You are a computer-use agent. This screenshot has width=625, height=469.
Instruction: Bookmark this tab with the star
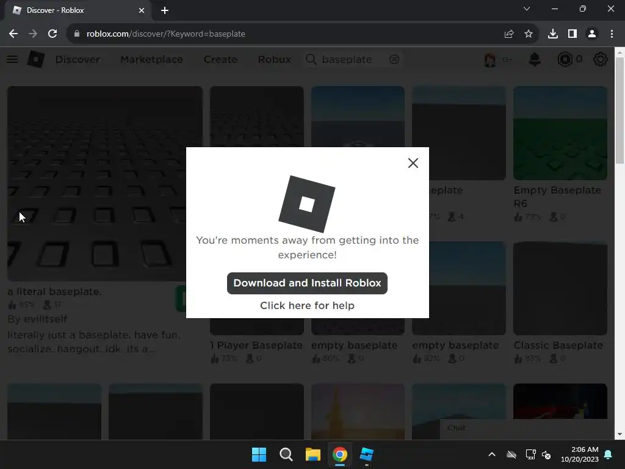coord(529,34)
